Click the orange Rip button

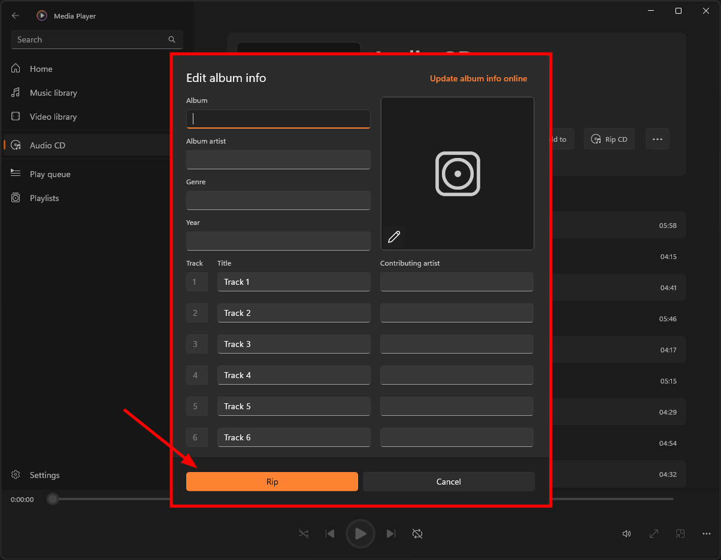[272, 482]
